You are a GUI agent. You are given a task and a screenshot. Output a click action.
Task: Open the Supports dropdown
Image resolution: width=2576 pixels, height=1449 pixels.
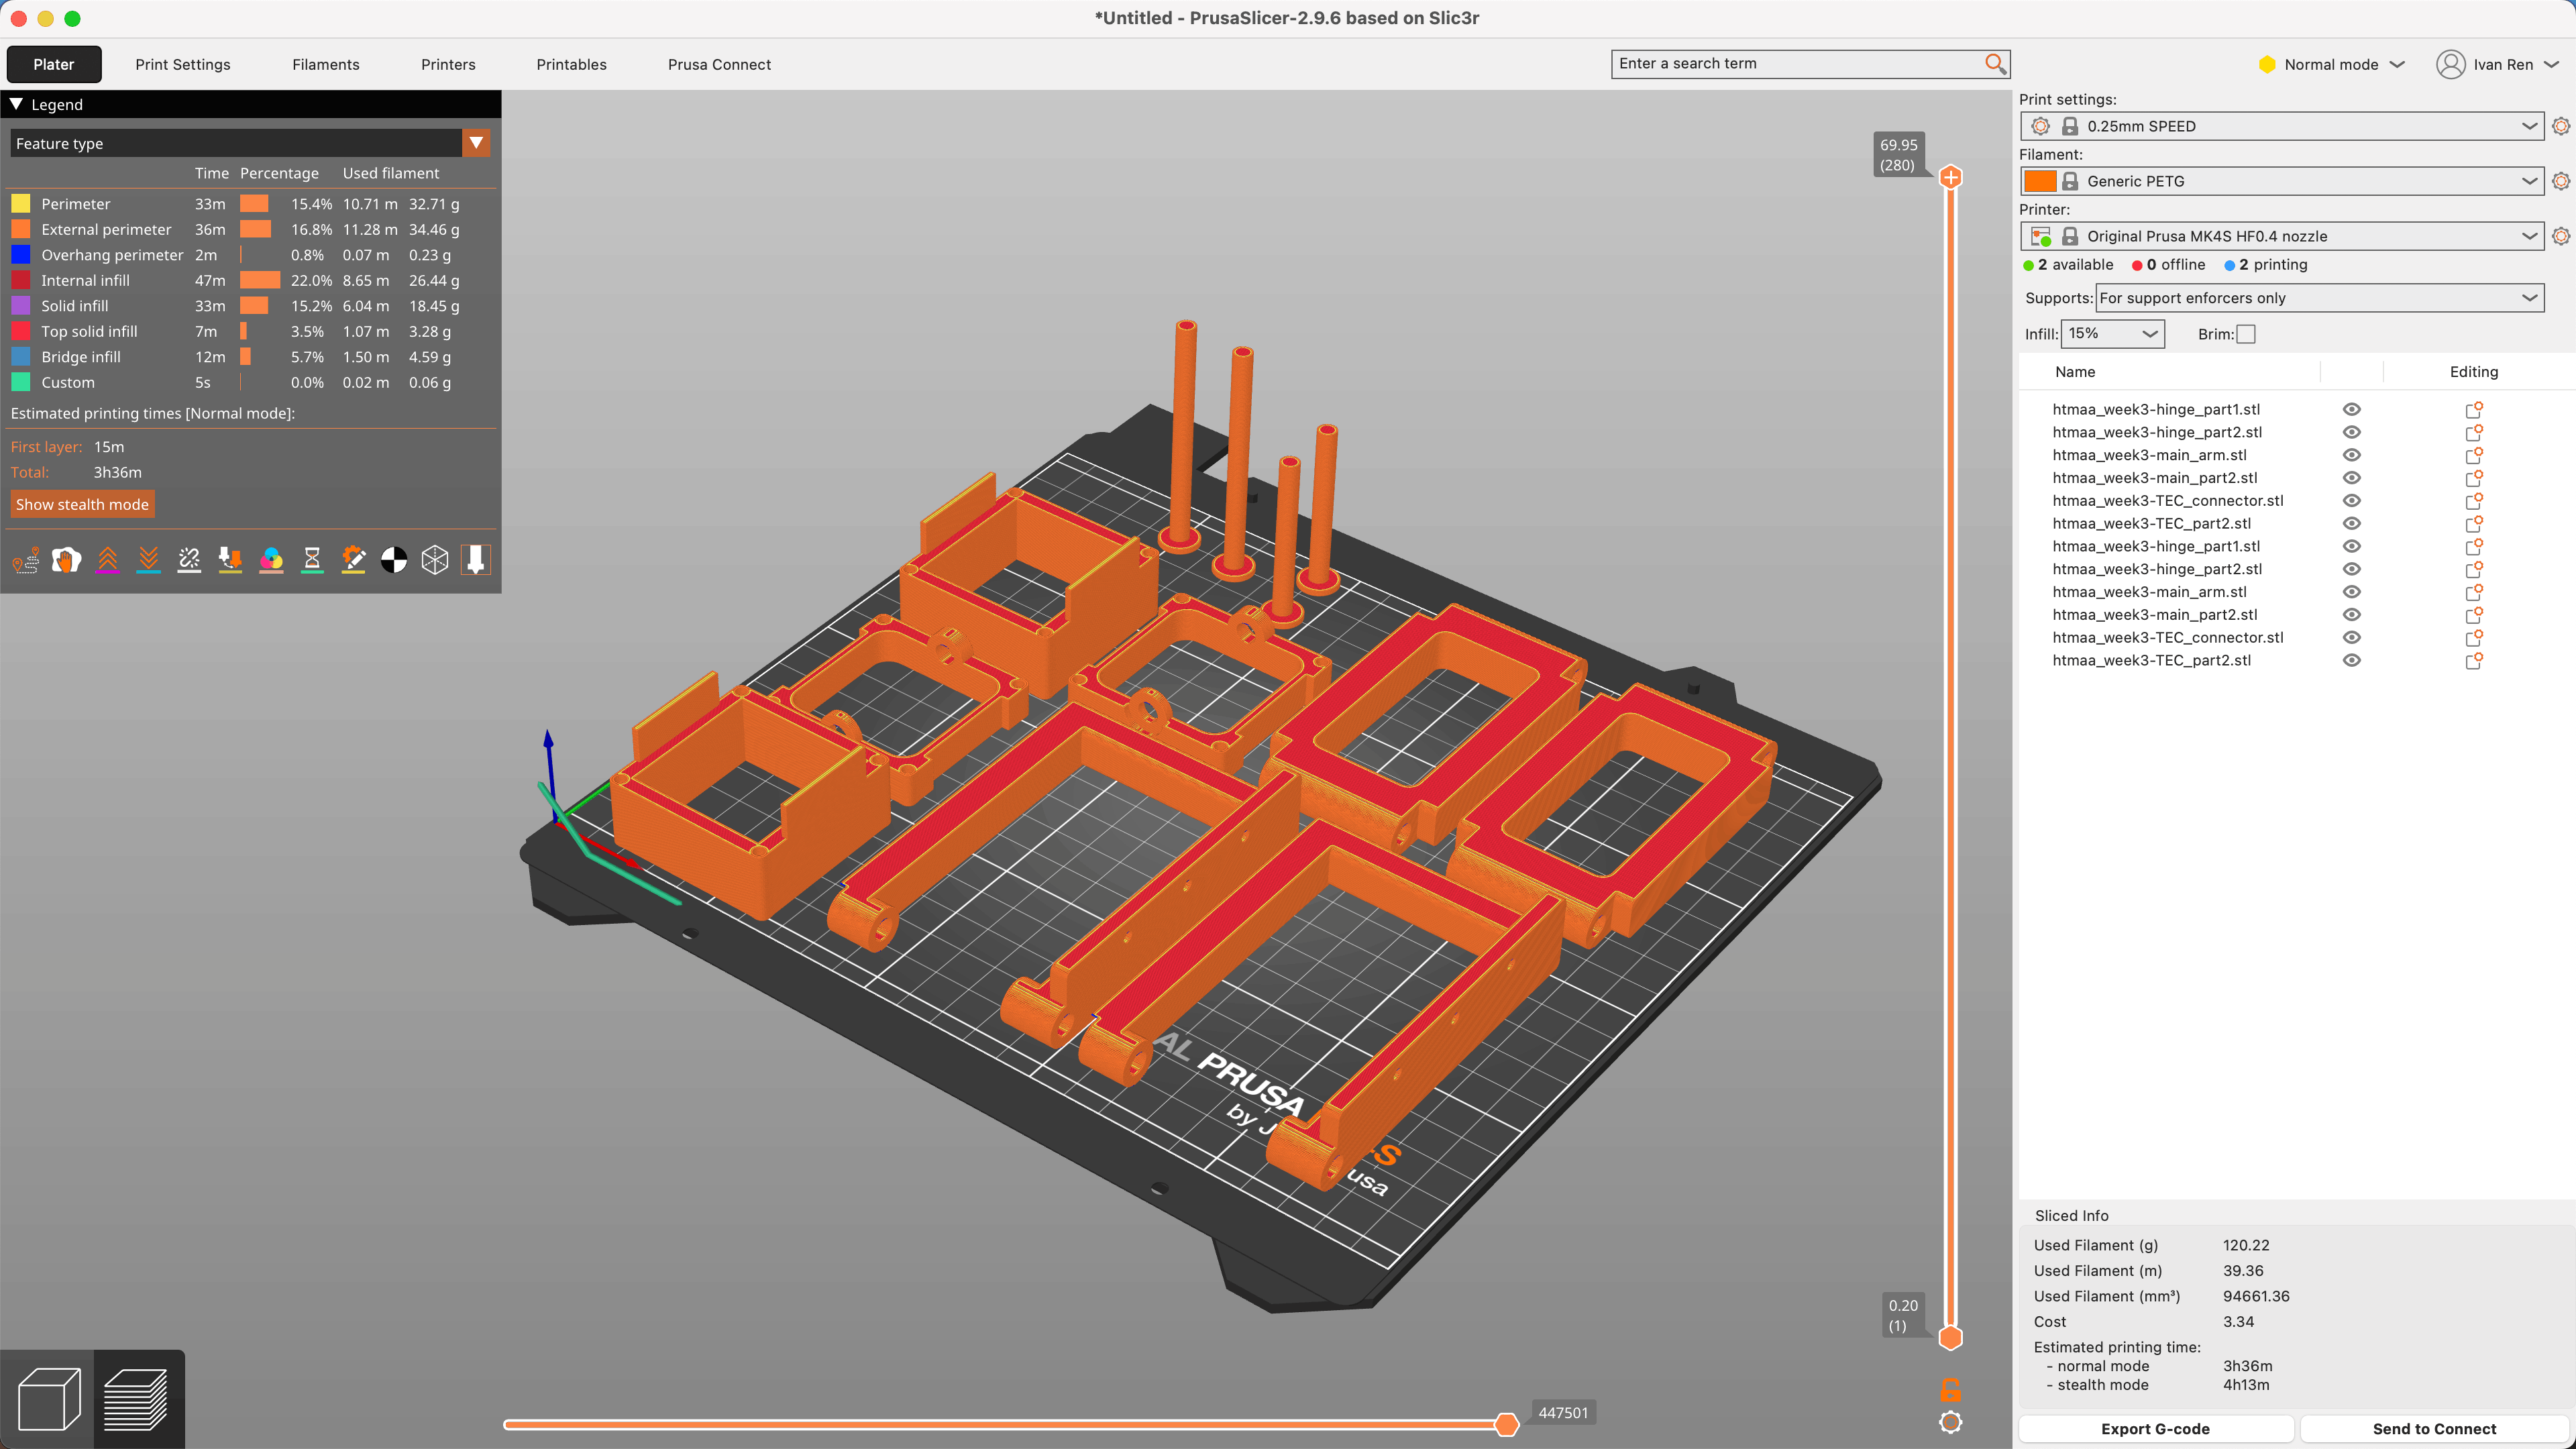tap(2319, 298)
